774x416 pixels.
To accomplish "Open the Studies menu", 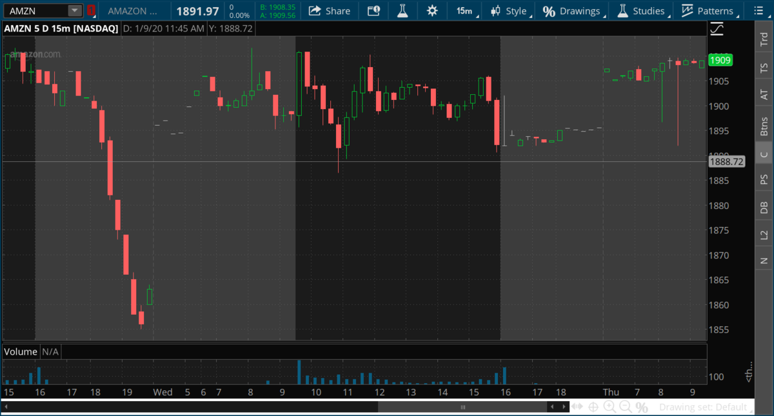I will pos(642,10).
